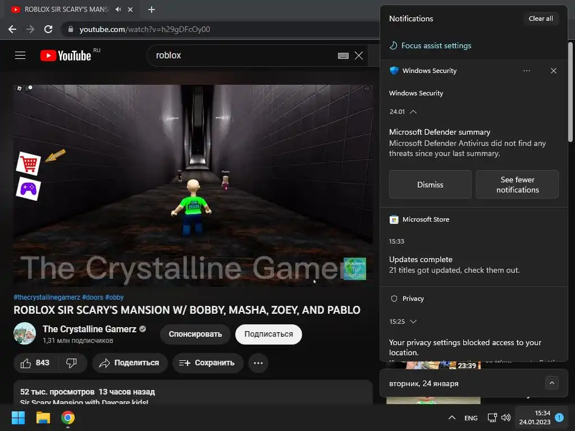This screenshot has height=431, width=575.
Task: Open volume control in system tray
Action: tap(506, 418)
